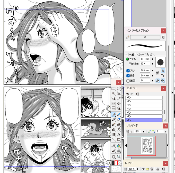
Task: Select the rectangle shape tool
Action: point(119,139)
